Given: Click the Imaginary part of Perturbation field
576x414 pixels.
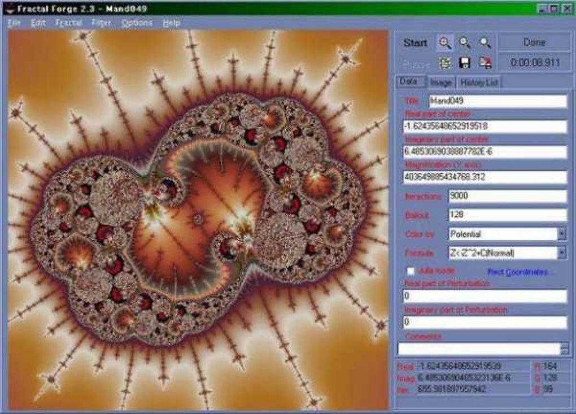Looking at the screenshot, I should pyautogui.click(x=485, y=322).
